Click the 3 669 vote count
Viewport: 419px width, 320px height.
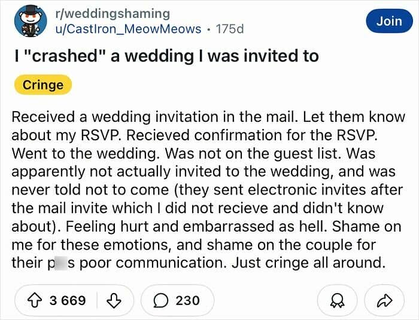point(68,300)
